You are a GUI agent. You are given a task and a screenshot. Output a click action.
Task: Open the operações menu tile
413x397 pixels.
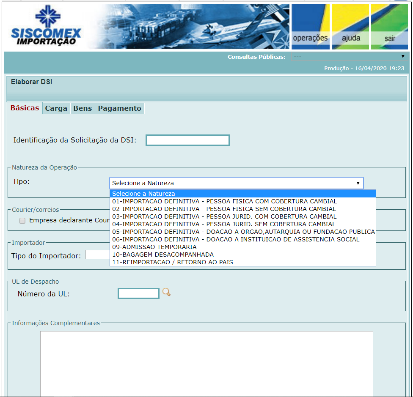point(310,27)
